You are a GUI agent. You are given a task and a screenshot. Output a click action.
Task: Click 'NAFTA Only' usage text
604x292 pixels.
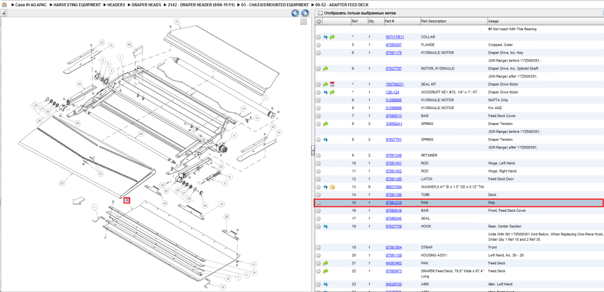(498, 100)
